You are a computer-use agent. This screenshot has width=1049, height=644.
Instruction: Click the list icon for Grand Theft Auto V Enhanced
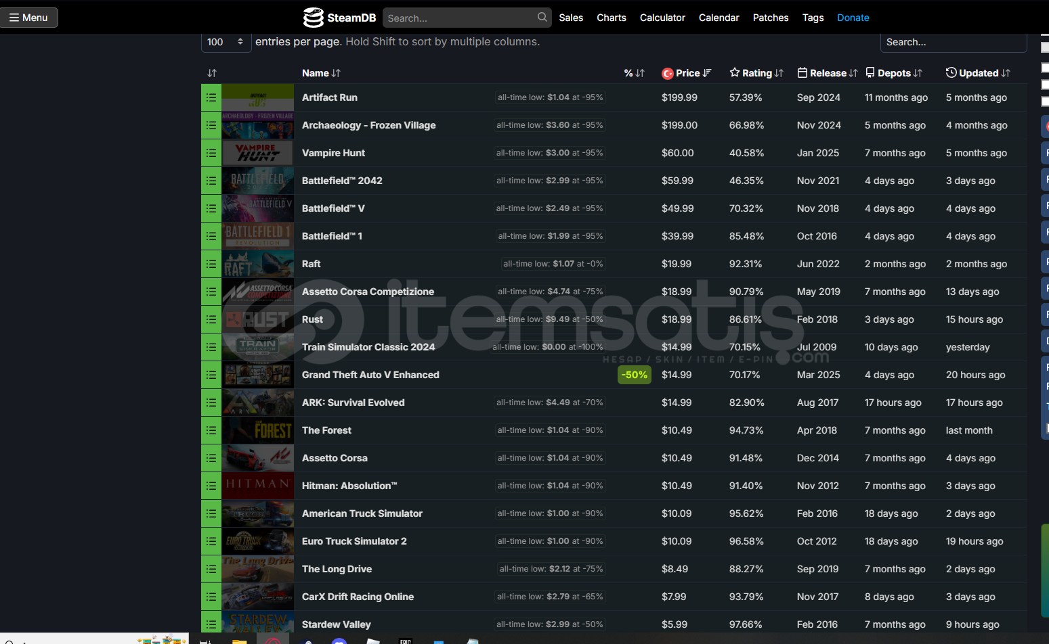[211, 375]
